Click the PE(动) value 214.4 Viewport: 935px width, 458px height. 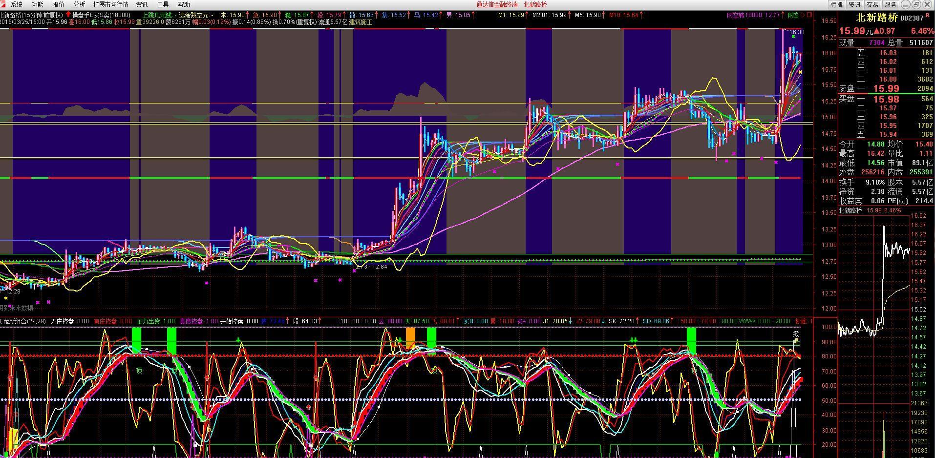point(924,201)
